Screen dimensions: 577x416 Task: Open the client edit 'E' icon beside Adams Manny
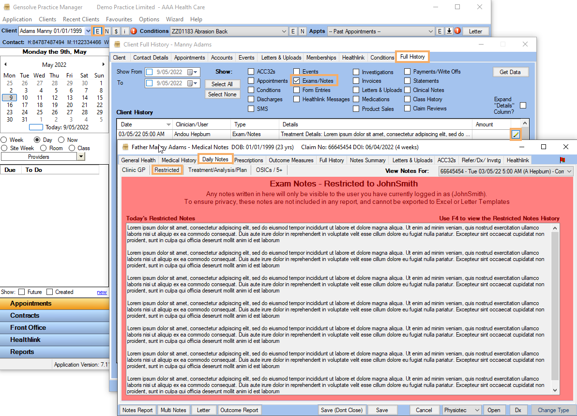tap(97, 31)
